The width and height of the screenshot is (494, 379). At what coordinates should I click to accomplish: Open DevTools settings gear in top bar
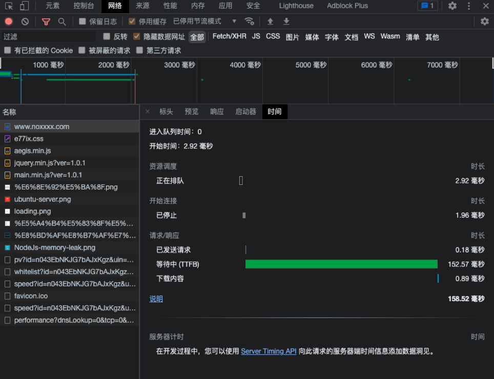452,6
